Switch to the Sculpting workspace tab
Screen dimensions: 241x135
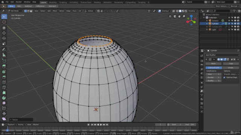click(63, 3)
